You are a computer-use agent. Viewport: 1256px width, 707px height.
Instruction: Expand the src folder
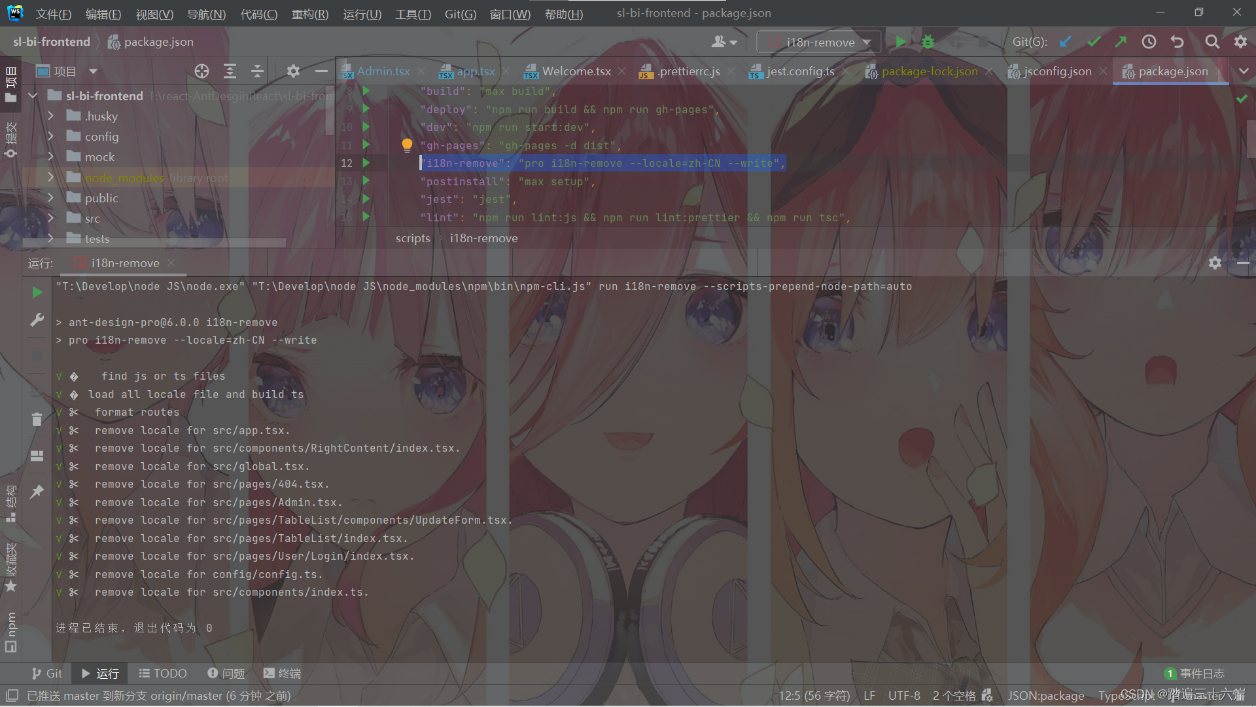51,218
